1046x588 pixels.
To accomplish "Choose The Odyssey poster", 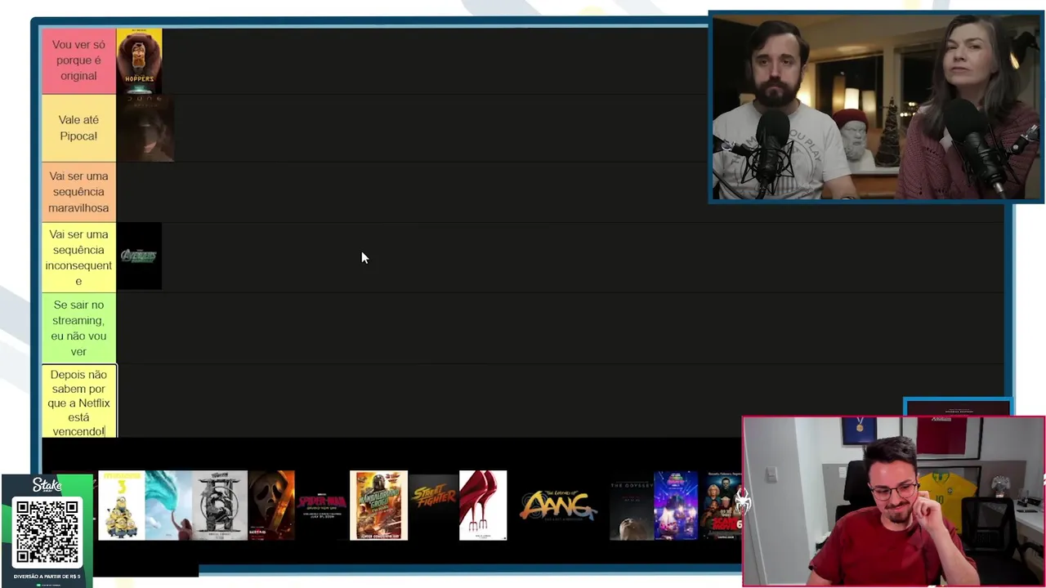I will [632, 505].
